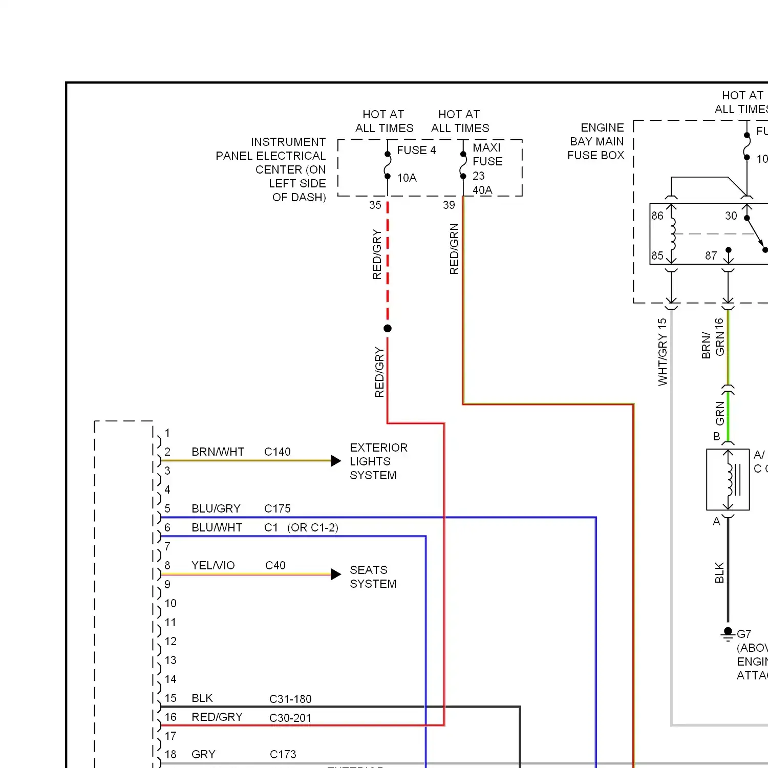Click connector label C30-201
The height and width of the screenshot is (768, 768).
(x=290, y=718)
